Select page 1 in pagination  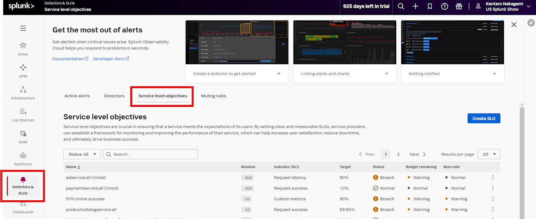point(386,154)
